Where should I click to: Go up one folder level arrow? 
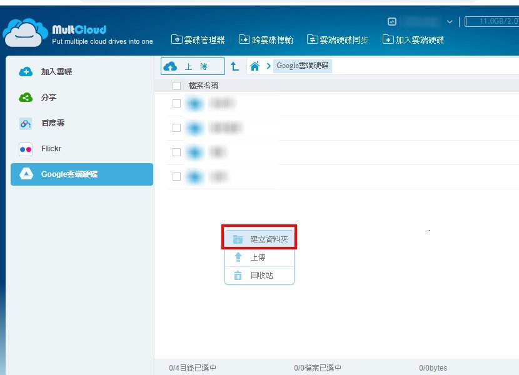point(234,66)
